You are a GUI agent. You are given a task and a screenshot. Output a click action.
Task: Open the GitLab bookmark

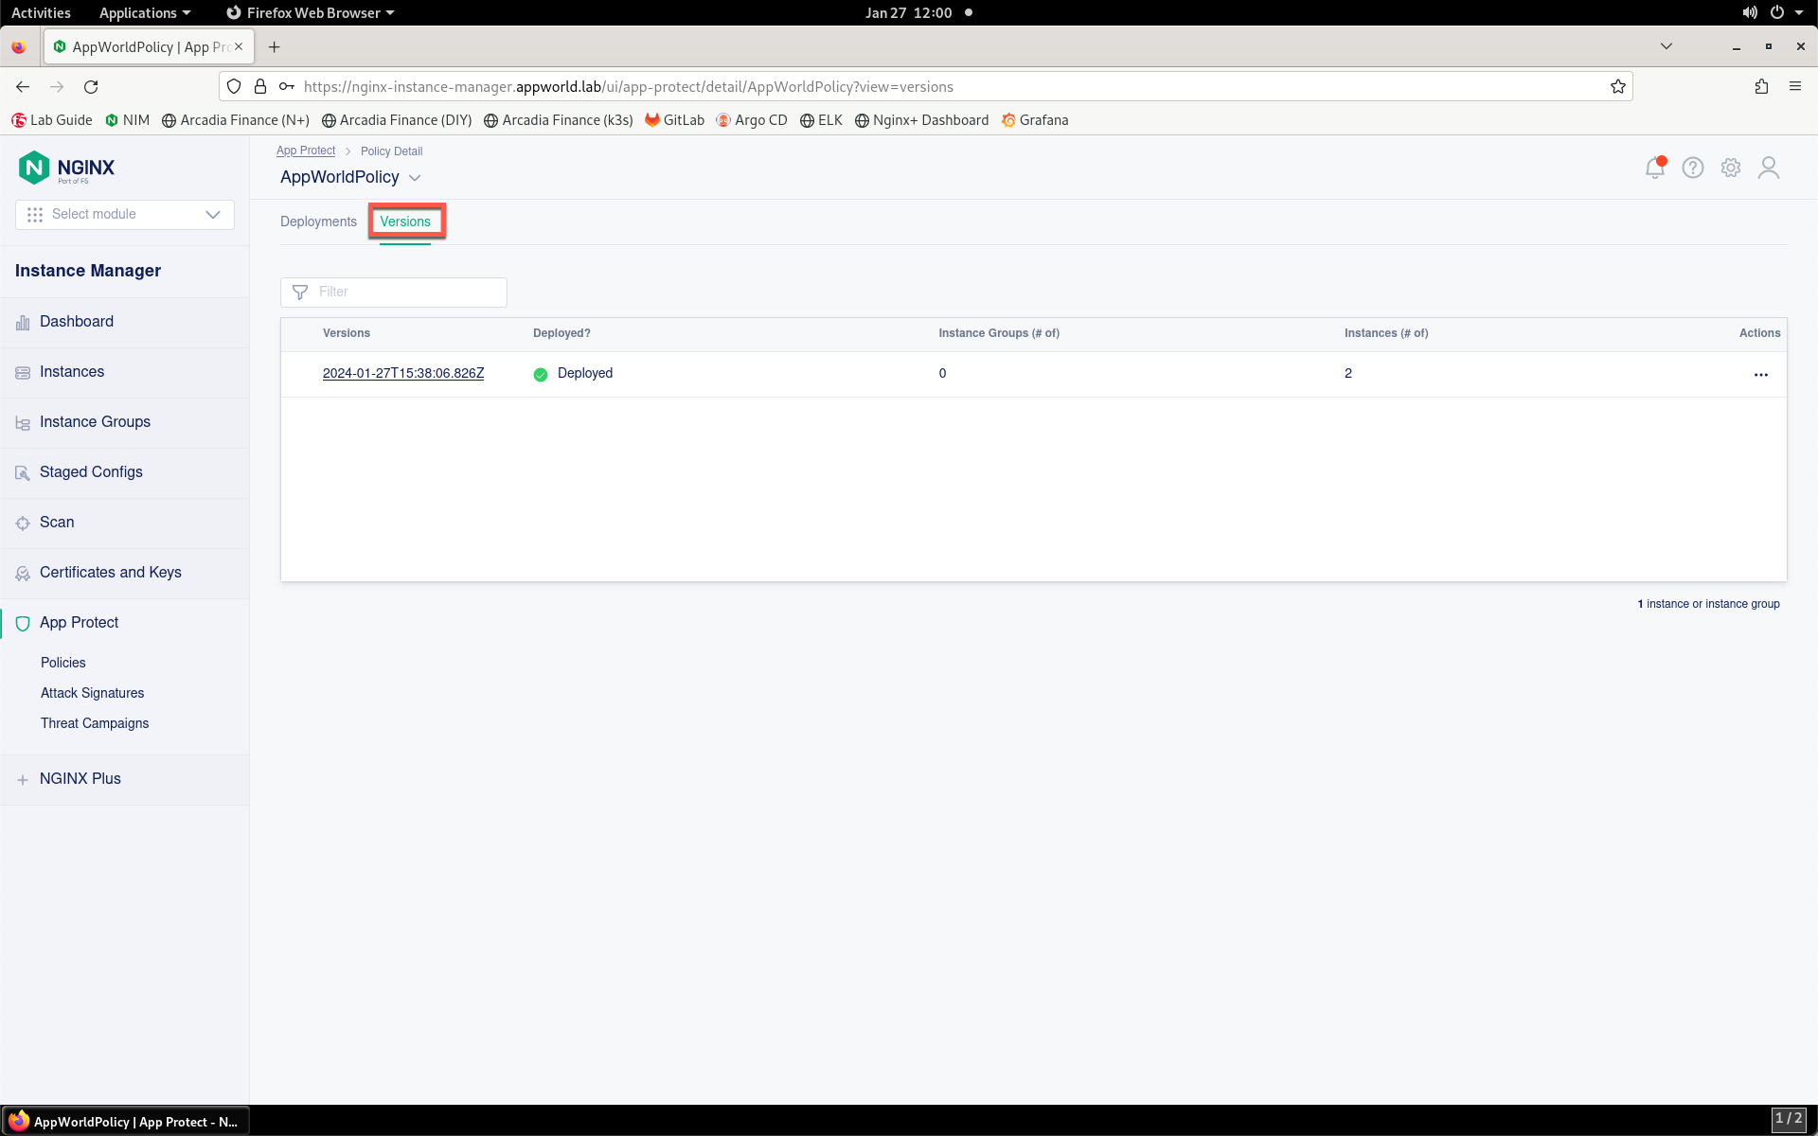click(674, 120)
